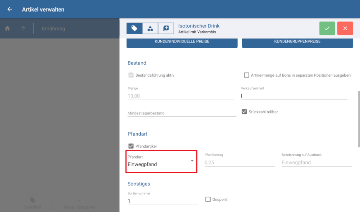Open Kundengruppenpreise

click(x=297, y=41)
